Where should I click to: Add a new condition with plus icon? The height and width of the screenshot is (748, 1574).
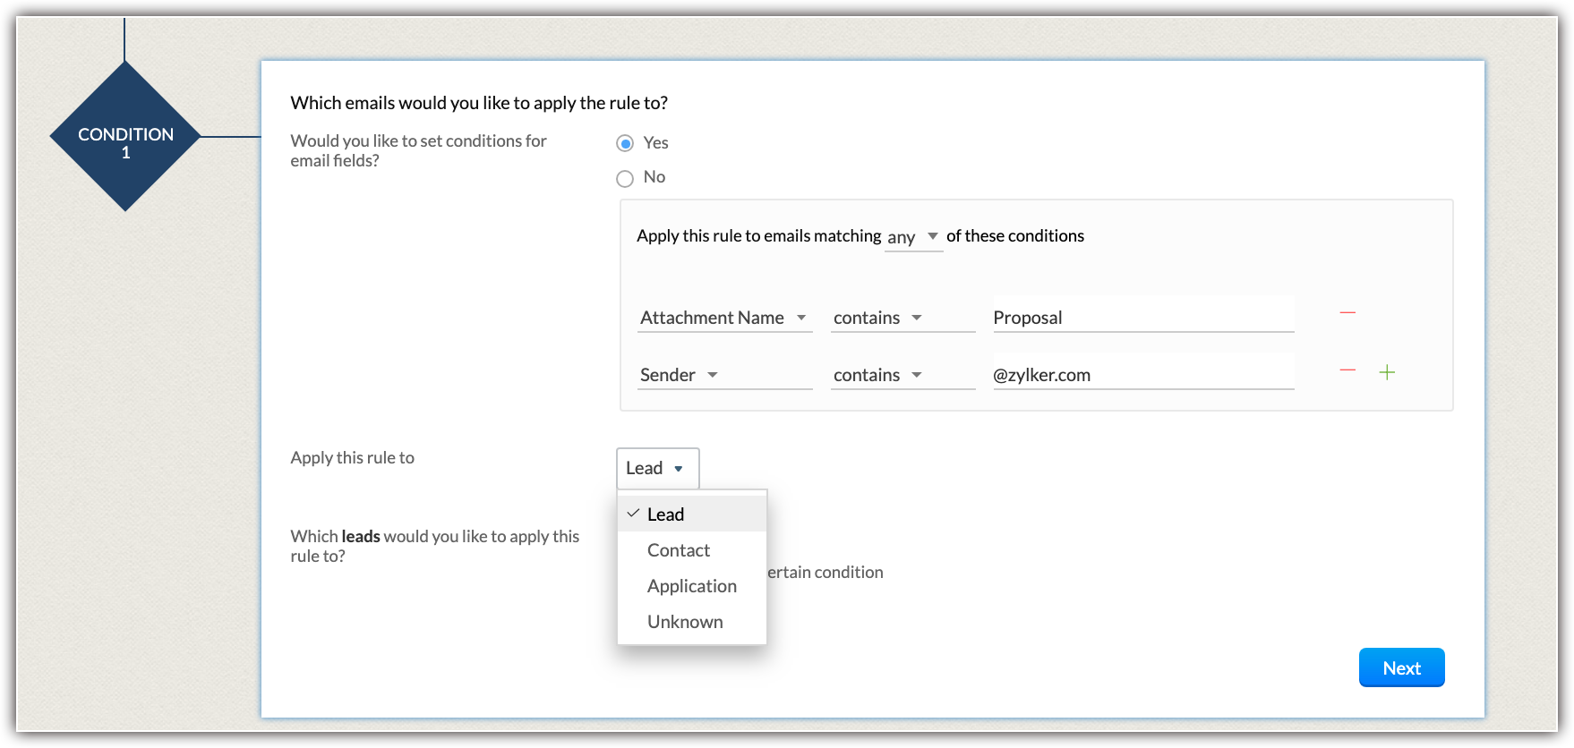tap(1387, 372)
